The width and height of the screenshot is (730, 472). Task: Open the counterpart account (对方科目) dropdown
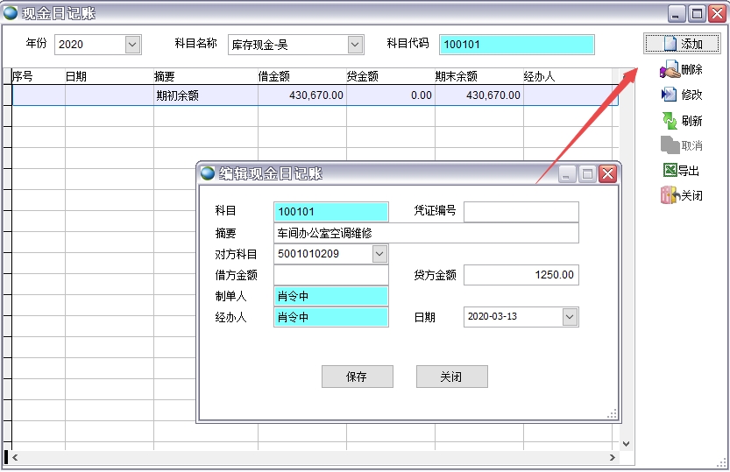379,254
